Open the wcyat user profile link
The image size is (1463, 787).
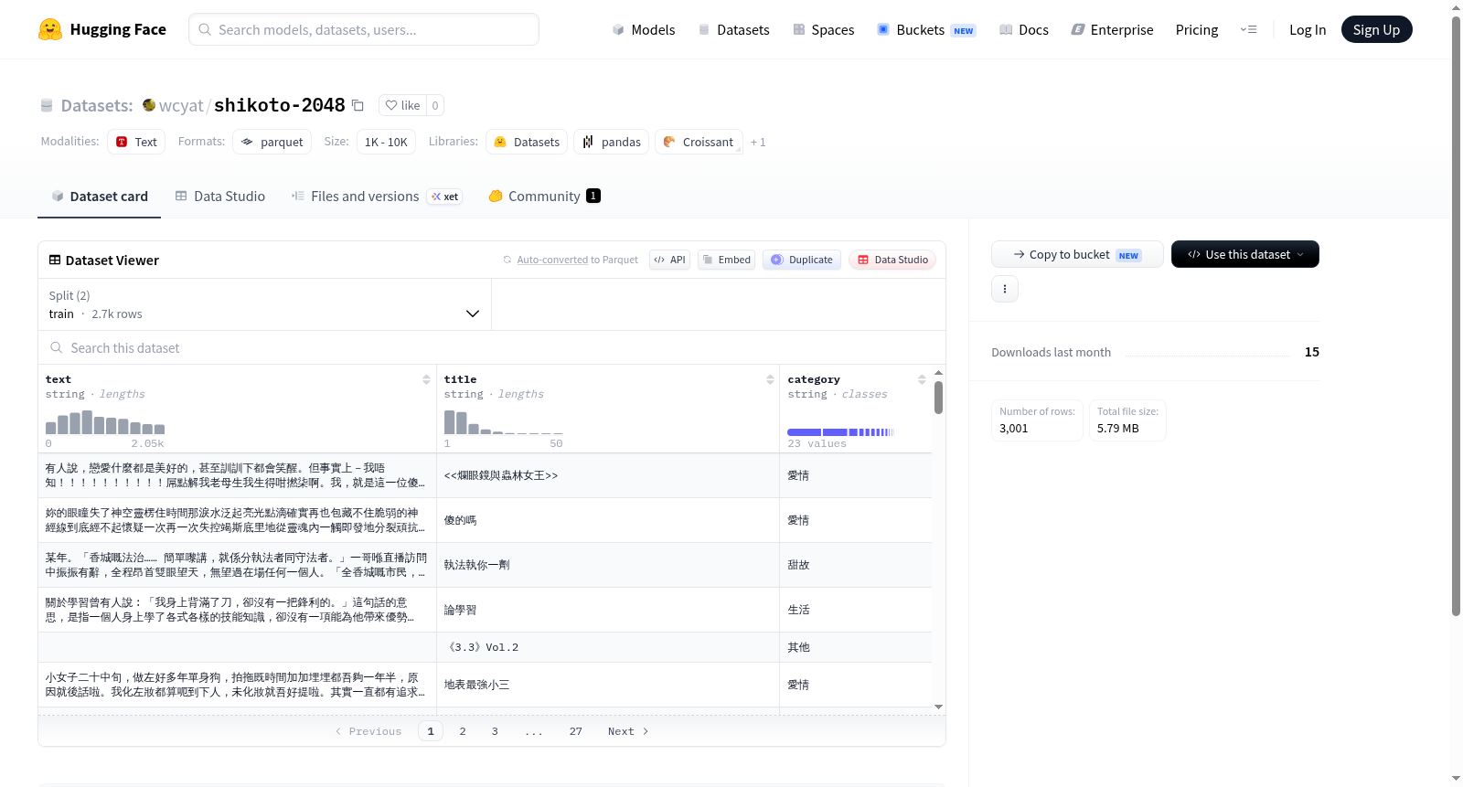click(181, 105)
